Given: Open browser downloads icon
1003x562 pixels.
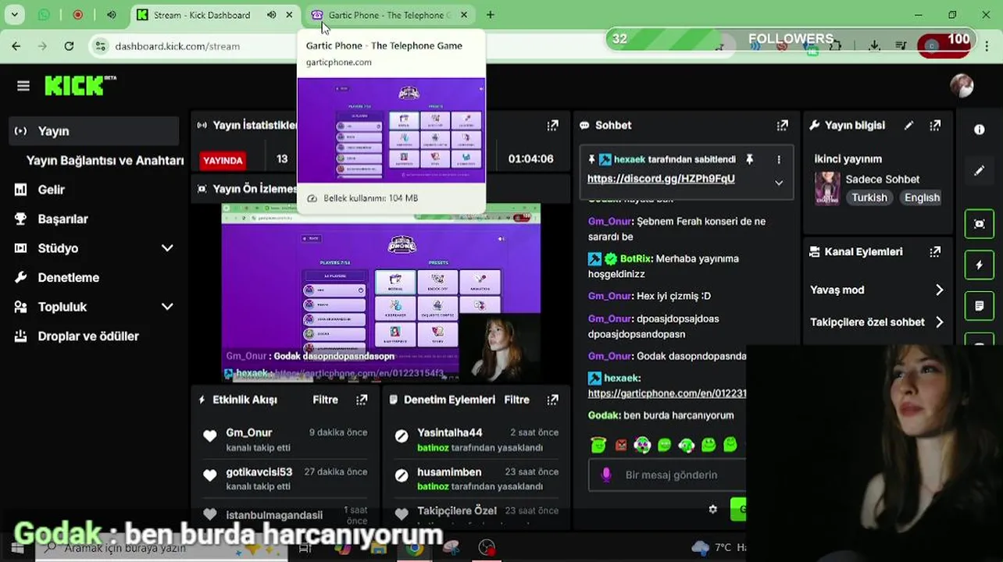Looking at the screenshot, I should point(874,46).
